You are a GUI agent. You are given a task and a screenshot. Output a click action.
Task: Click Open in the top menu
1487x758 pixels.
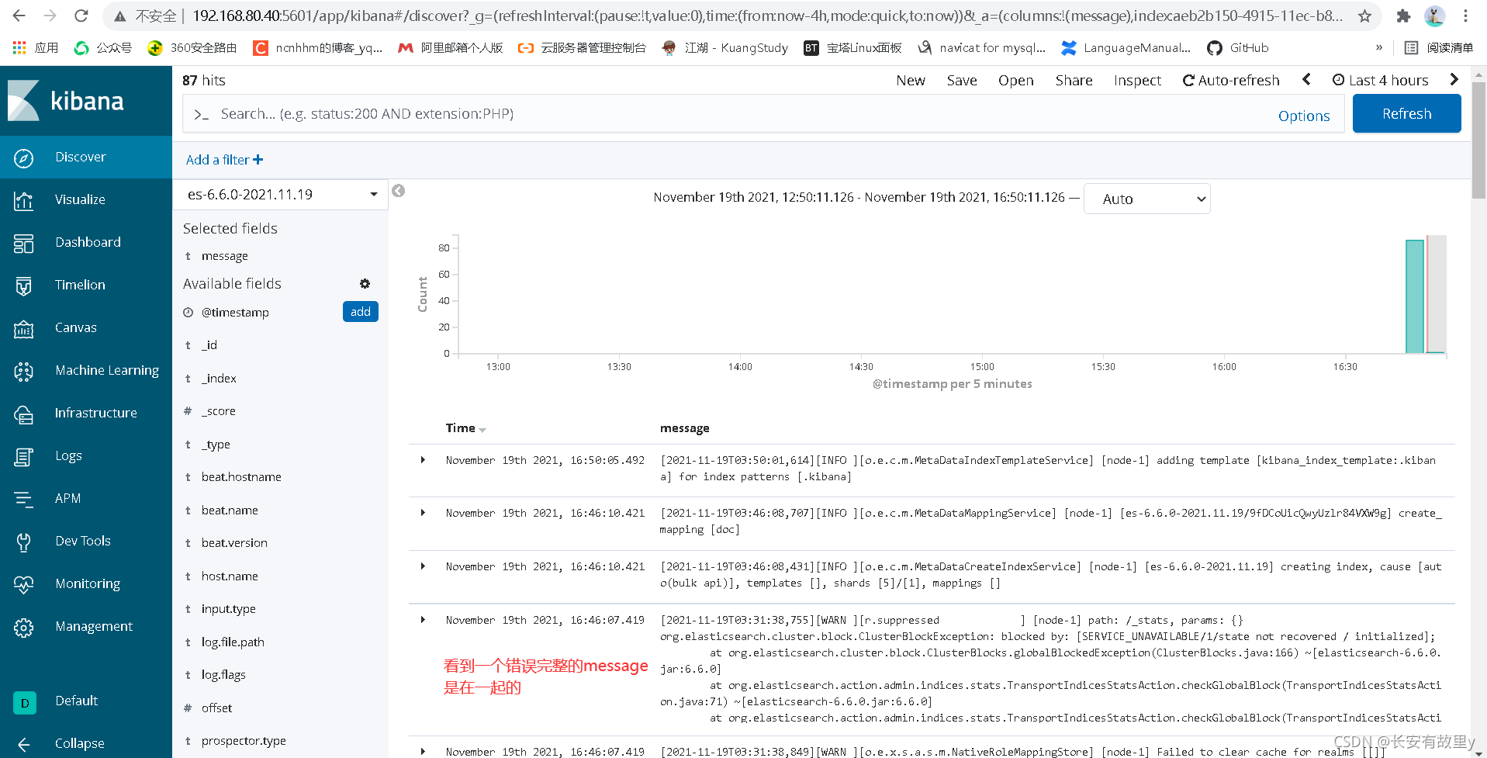coord(1016,81)
